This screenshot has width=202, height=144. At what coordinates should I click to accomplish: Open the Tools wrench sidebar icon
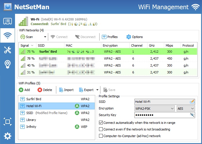point(8,50)
